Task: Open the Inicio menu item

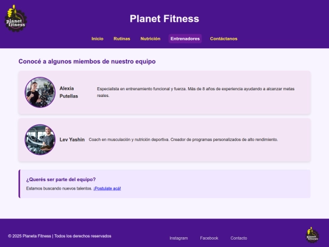Action: coord(97,38)
